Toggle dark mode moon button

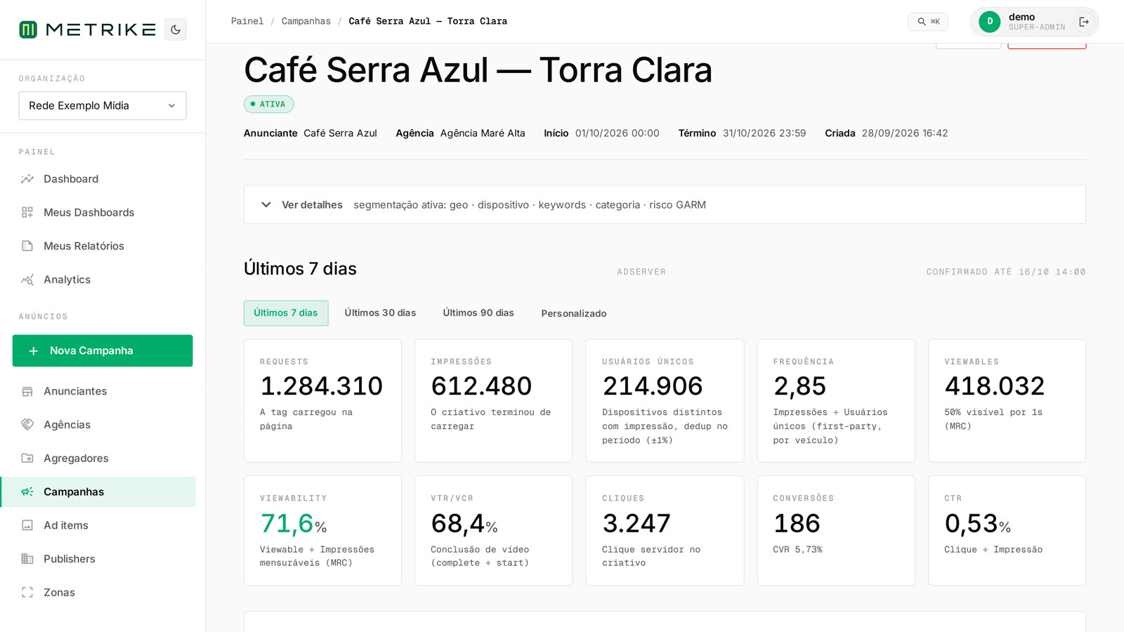click(176, 29)
